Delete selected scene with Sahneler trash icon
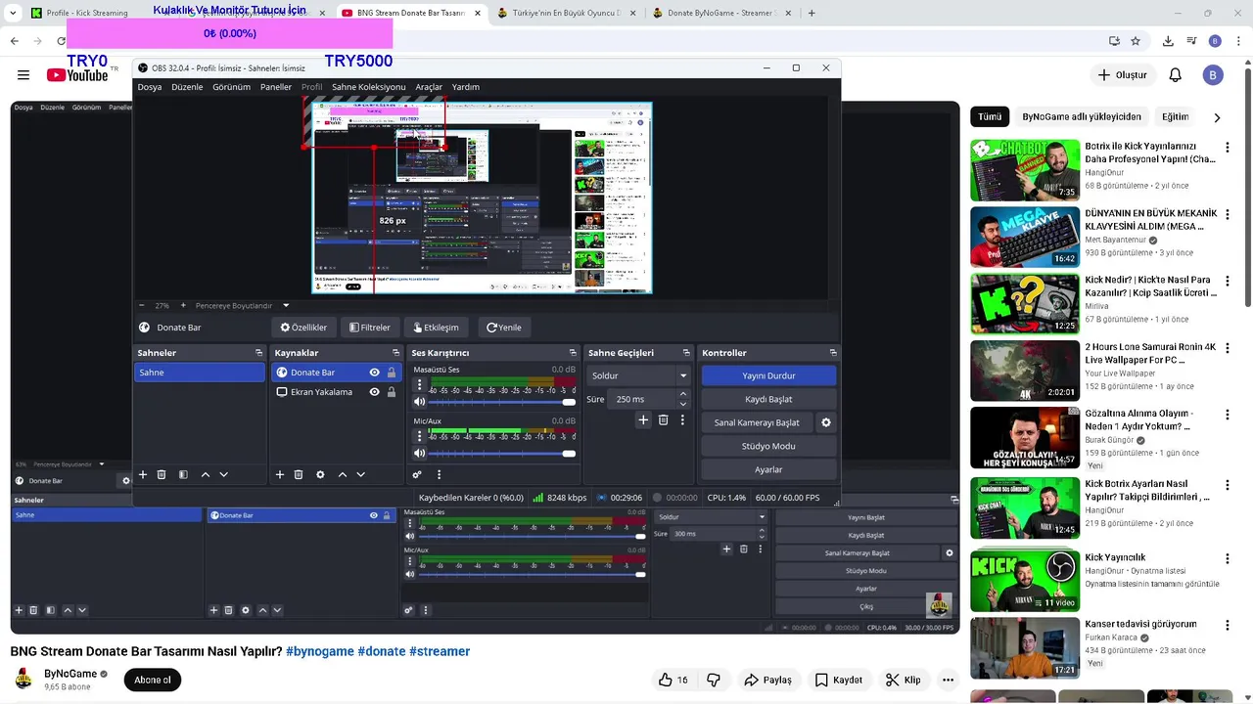Image resolution: width=1253 pixels, height=704 pixels. [x=162, y=474]
